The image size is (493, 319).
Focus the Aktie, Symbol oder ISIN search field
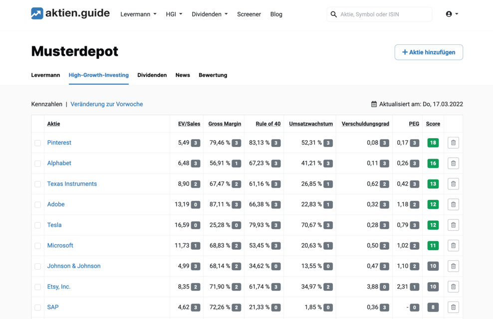[x=380, y=14]
